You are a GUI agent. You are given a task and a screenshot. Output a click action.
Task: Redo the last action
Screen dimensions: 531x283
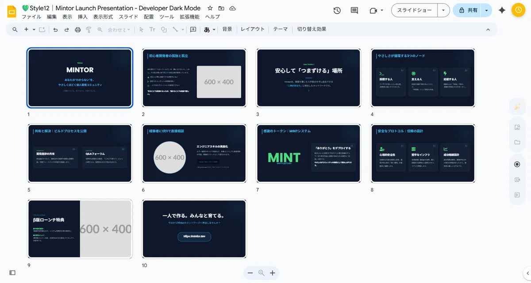pyautogui.click(x=67, y=30)
